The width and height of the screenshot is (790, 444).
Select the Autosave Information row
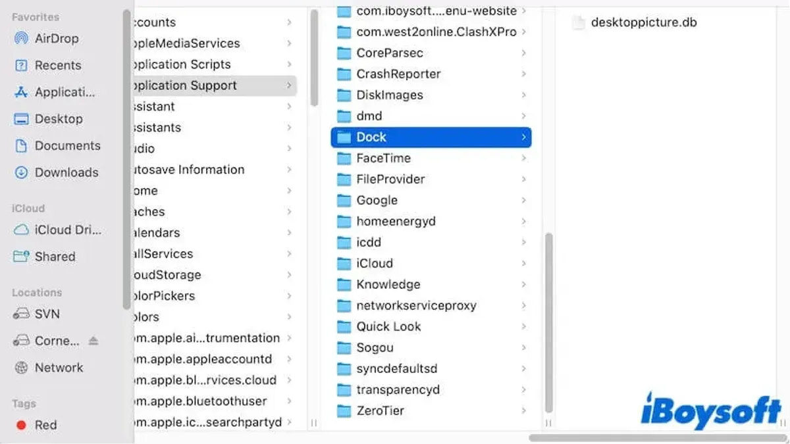point(215,170)
